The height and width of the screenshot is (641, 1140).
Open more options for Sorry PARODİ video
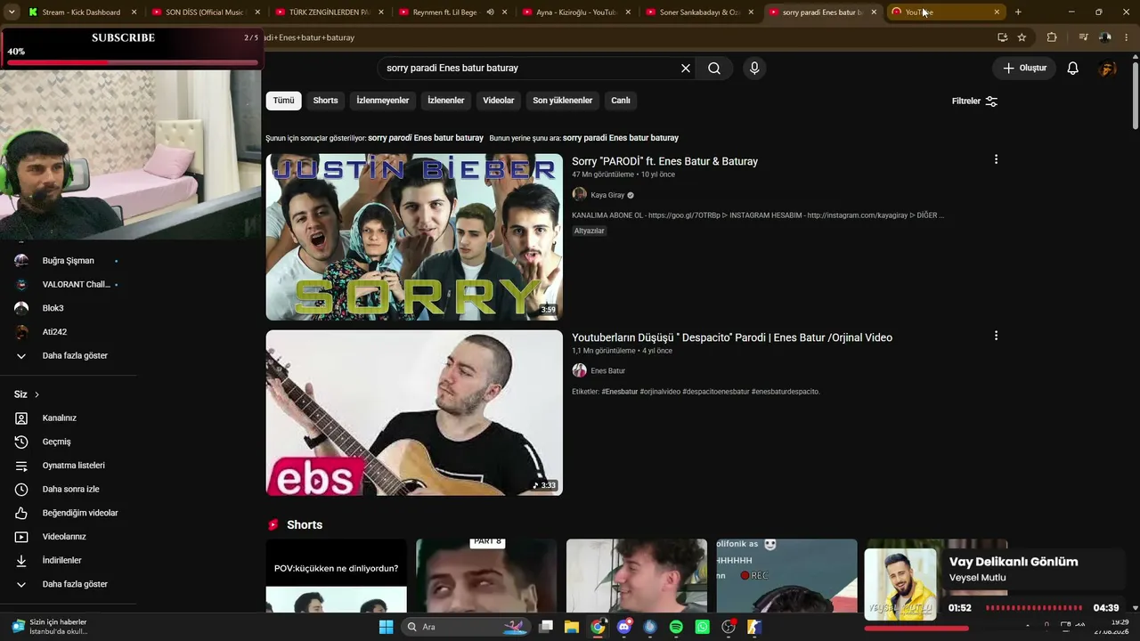(x=996, y=159)
